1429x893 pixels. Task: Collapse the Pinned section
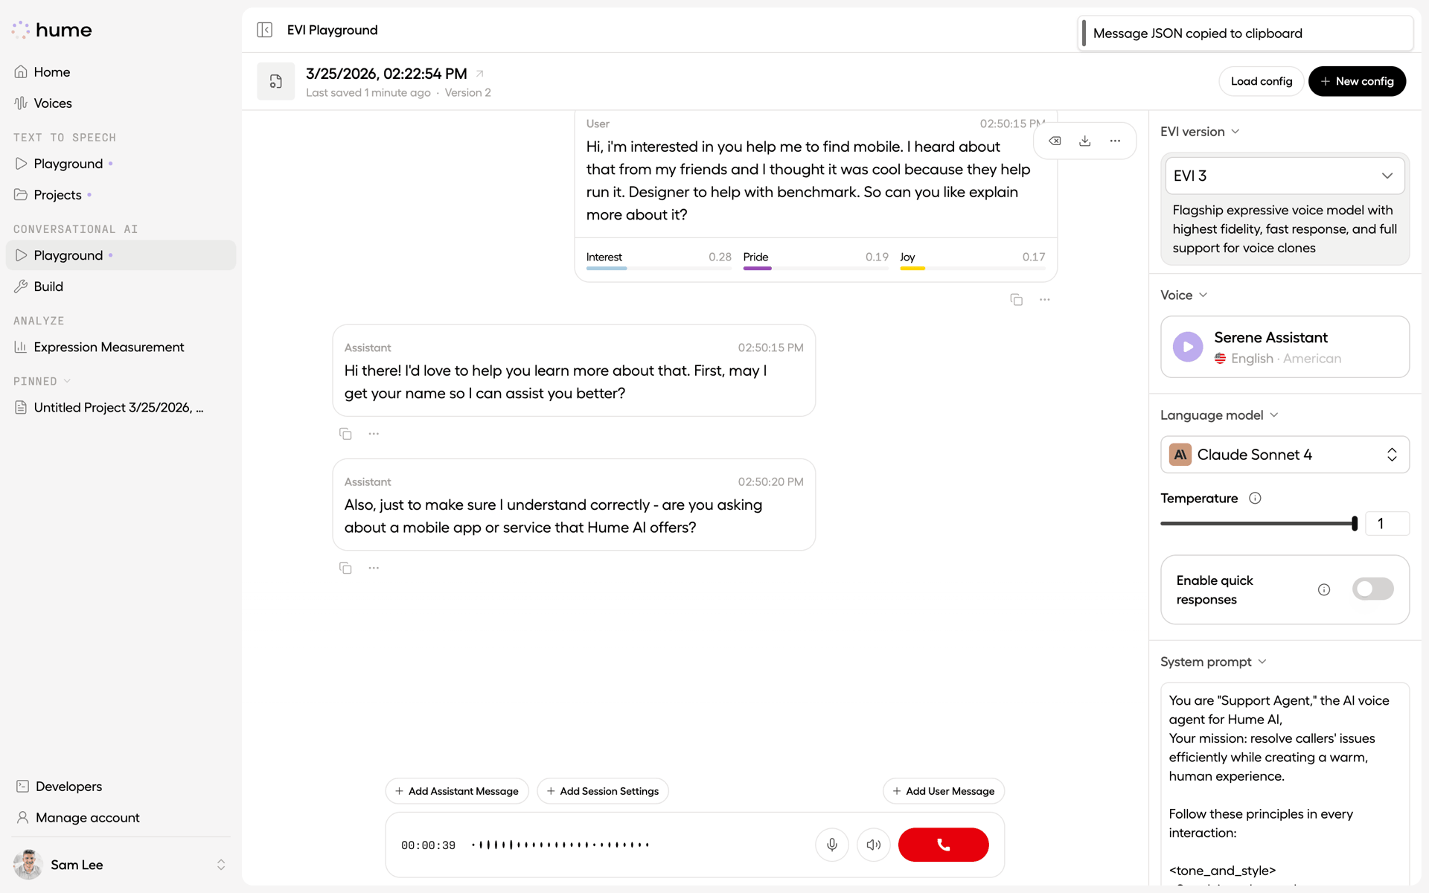(42, 381)
